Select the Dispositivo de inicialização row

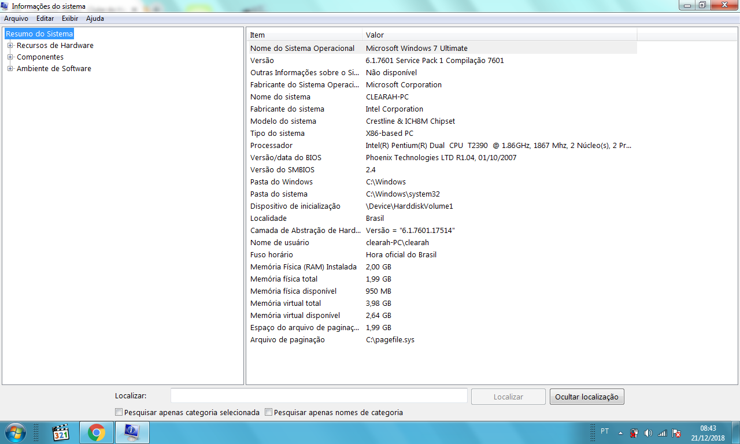442,206
